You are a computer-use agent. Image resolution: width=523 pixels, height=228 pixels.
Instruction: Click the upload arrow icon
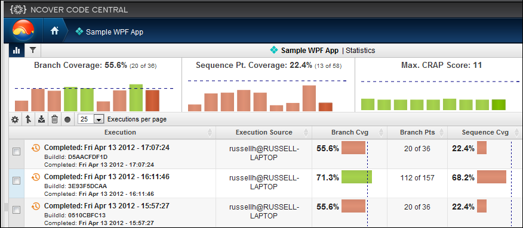[x=28, y=119]
